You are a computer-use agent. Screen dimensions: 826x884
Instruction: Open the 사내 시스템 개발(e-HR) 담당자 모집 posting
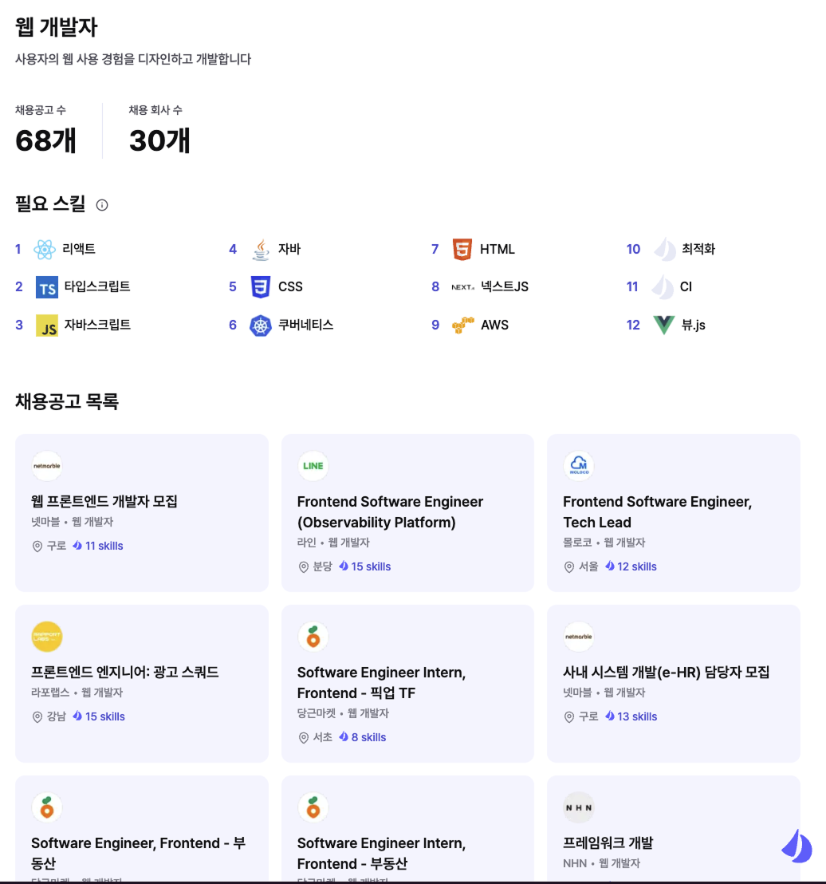pos(667,673)
